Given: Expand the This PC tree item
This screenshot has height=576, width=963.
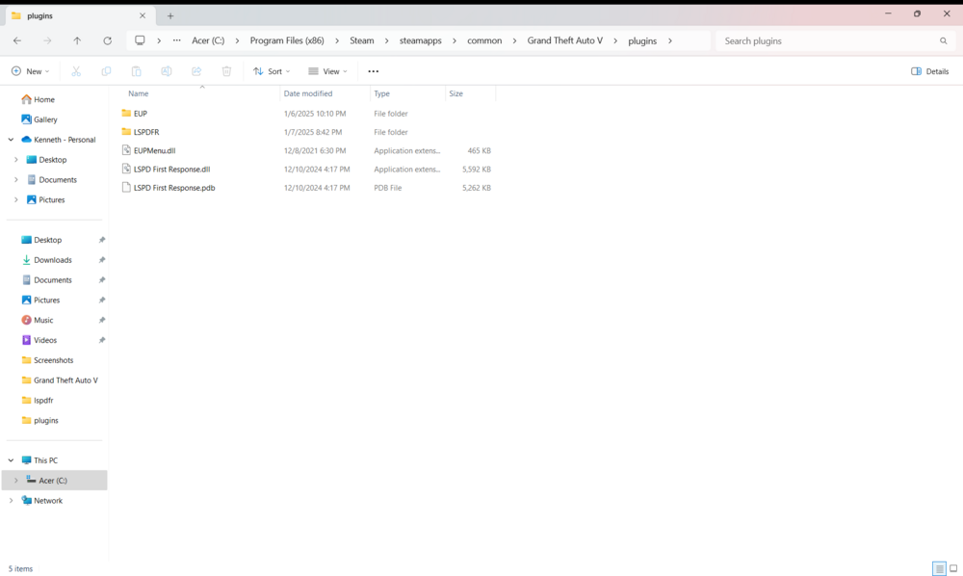Looking at the screenshot, I should [11, 459].
